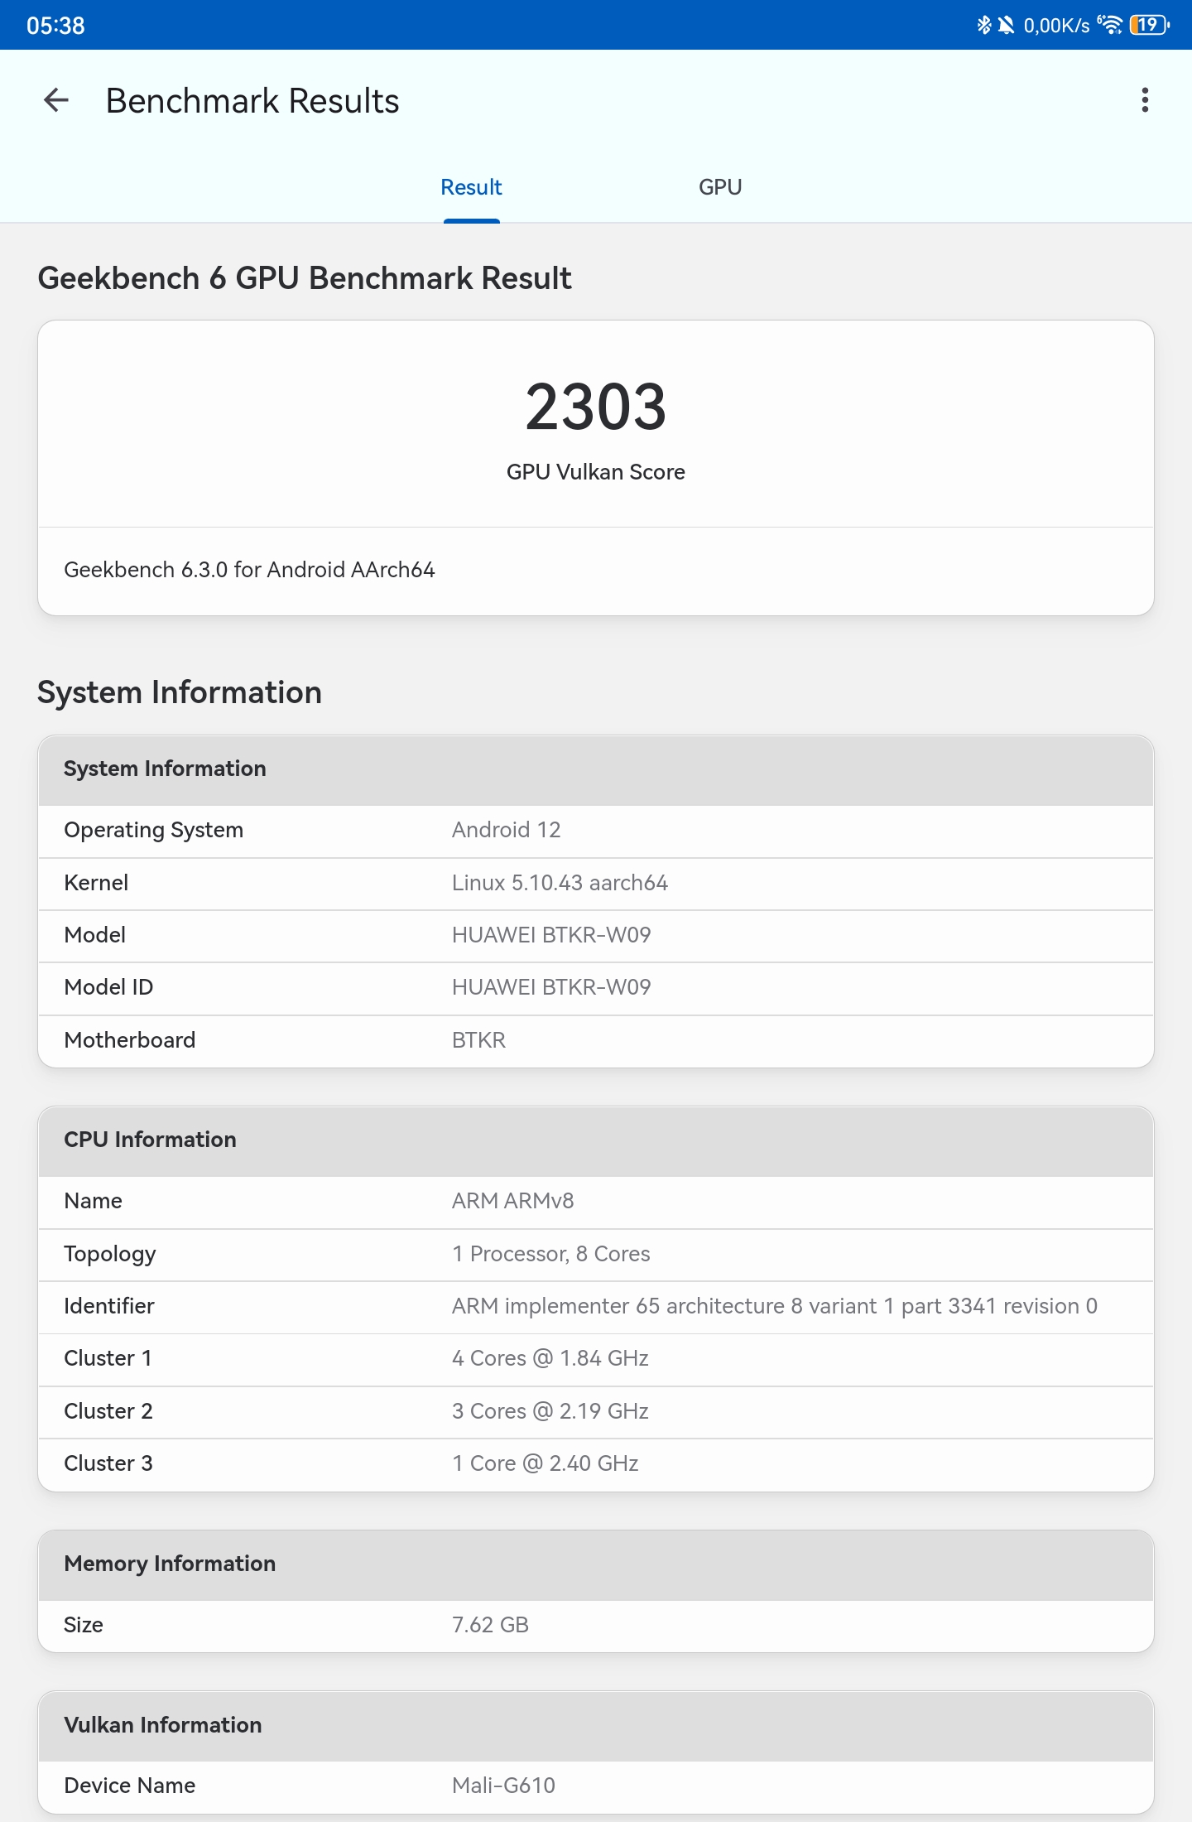Tap the Cluster 1 row label

(x=108, y=1358)
